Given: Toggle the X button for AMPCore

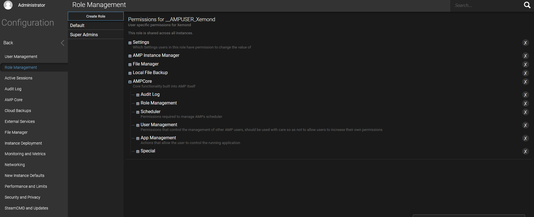Looking at the screenshot, I should 525,82.
